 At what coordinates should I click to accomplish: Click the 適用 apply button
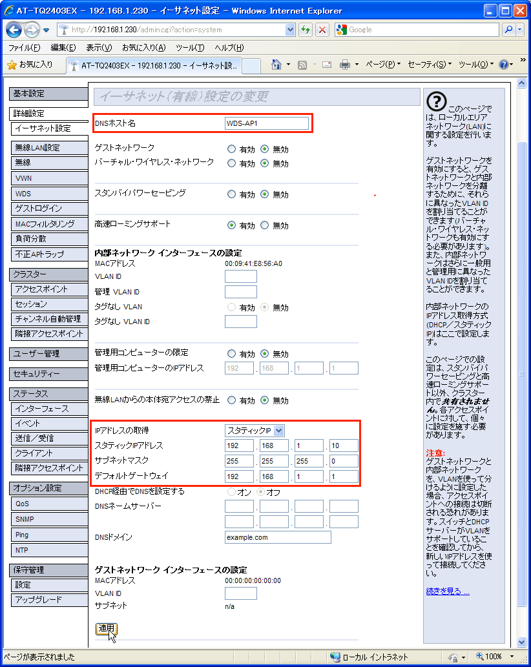[x=106, y=629]
